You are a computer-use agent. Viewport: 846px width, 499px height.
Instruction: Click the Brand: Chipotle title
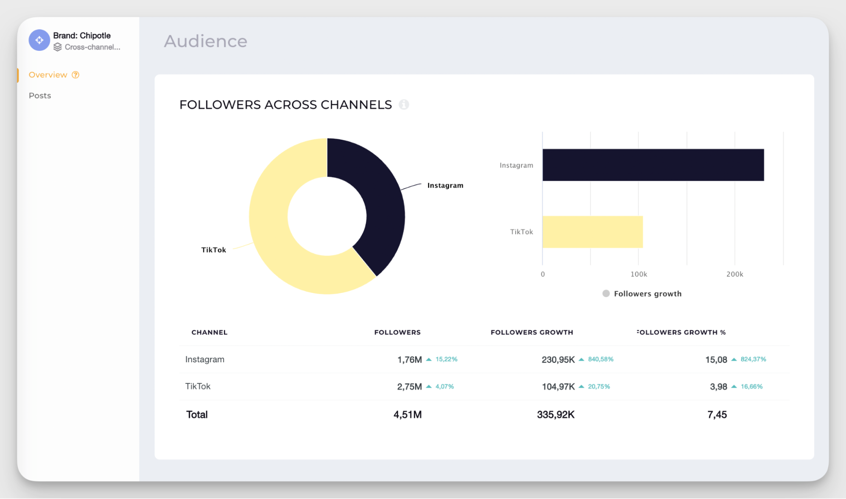point(82,36)
